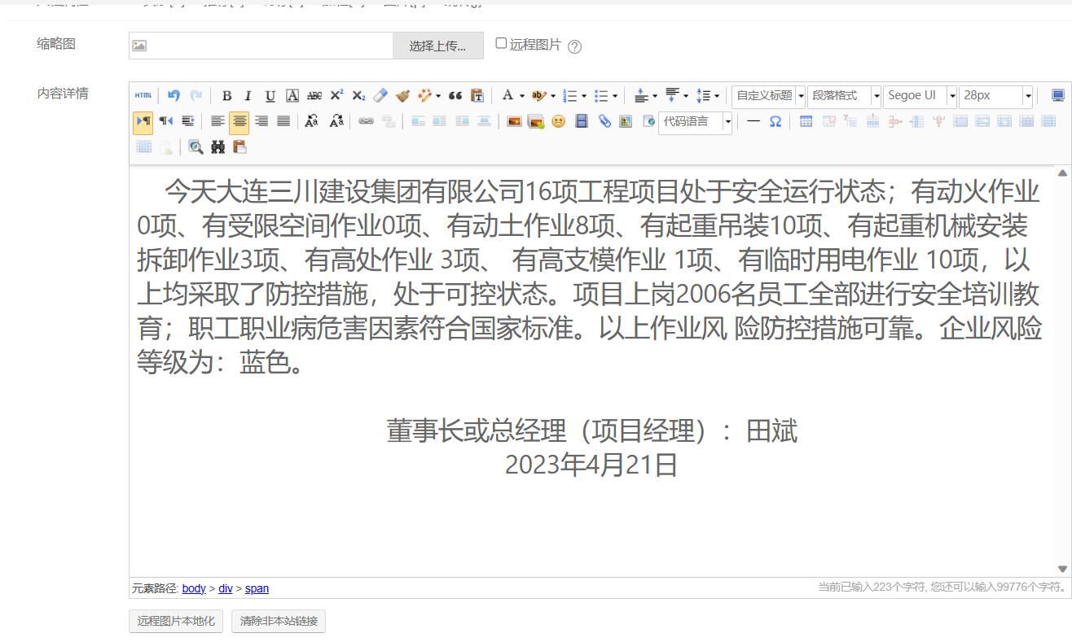The image size is (1072, 642).
Task: Attach a file with paperclip icon
Action: [604, 122]
